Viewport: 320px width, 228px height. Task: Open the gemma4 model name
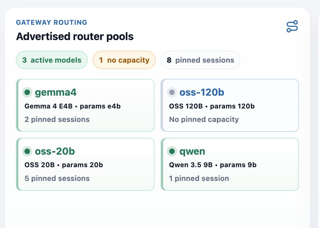(56, 92)
